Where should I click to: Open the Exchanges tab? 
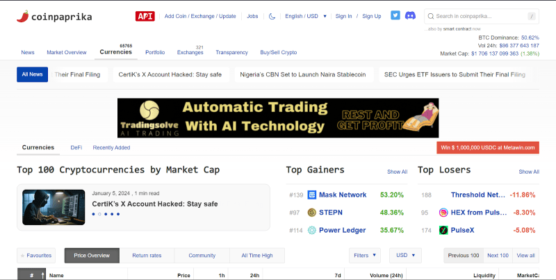pos(190,52)
